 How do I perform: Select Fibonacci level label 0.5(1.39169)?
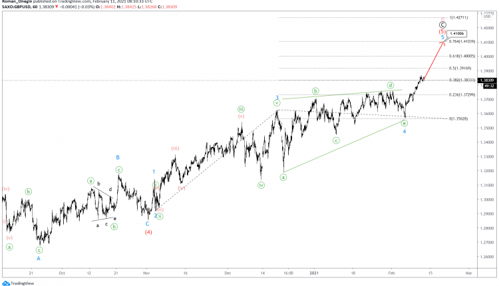point(460,68)
